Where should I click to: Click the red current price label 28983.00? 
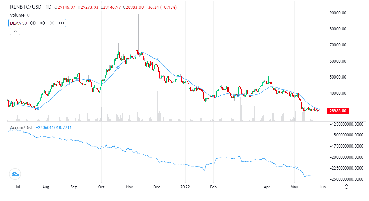[x=338, y=110]
